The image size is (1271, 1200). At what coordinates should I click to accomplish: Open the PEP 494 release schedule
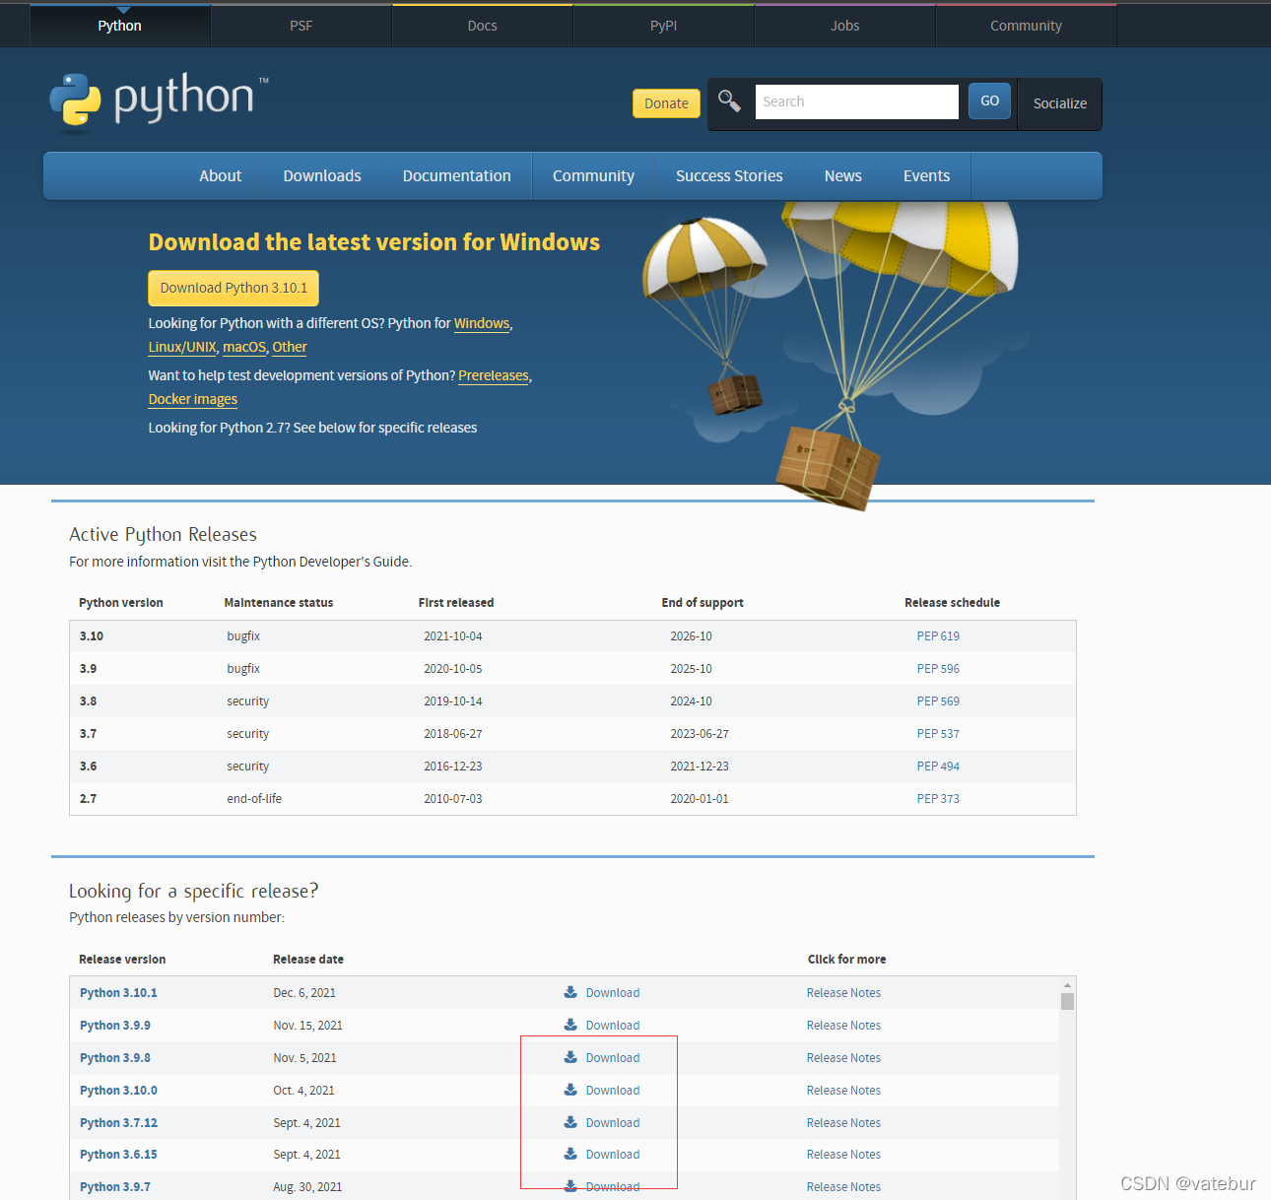pos(938,767)
